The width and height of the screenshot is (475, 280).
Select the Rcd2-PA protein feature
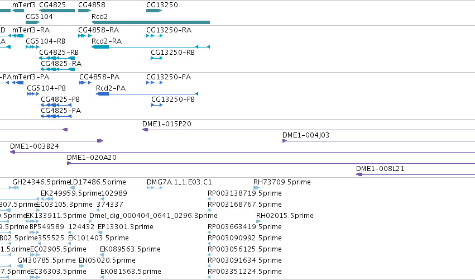click(147, 94)
